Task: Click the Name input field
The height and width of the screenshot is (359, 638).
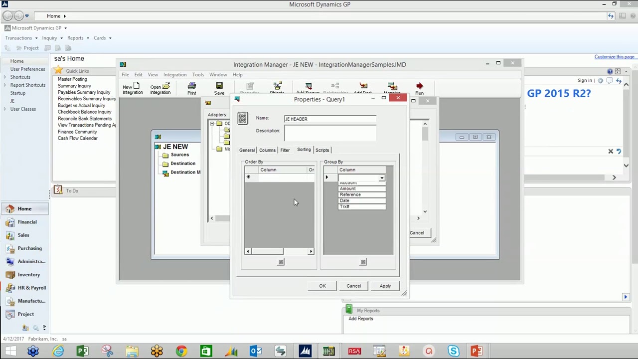Action: click(330, 119)
